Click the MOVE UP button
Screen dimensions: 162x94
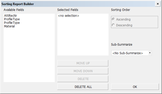coord(83,63)
